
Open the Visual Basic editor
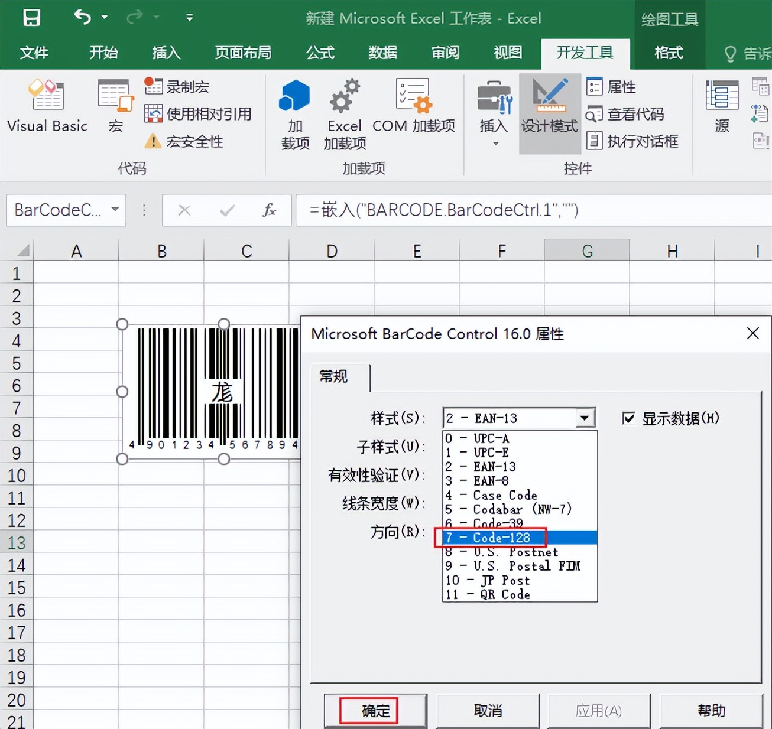(x=47, y=106)
